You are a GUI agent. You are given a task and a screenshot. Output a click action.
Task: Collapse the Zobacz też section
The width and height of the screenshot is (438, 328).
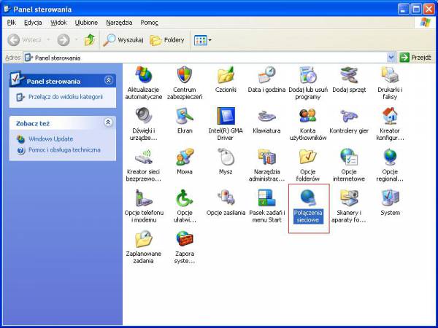click(108, 122)
